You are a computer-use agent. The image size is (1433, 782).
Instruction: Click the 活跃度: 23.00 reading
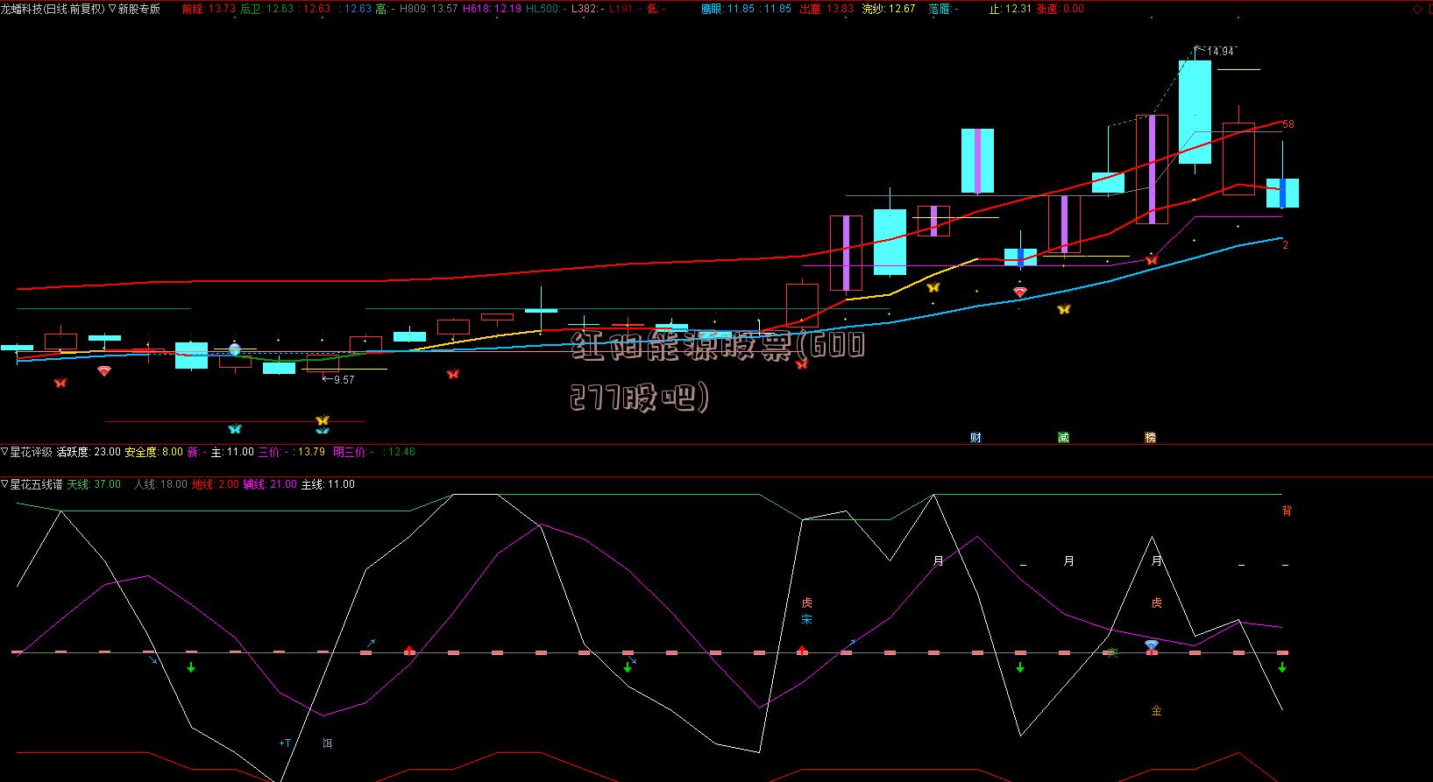tap(89, 452)
